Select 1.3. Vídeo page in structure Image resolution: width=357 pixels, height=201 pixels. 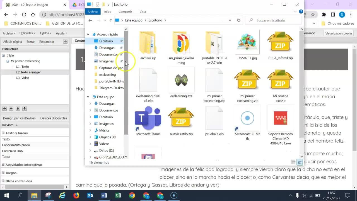tap(22, 78)
